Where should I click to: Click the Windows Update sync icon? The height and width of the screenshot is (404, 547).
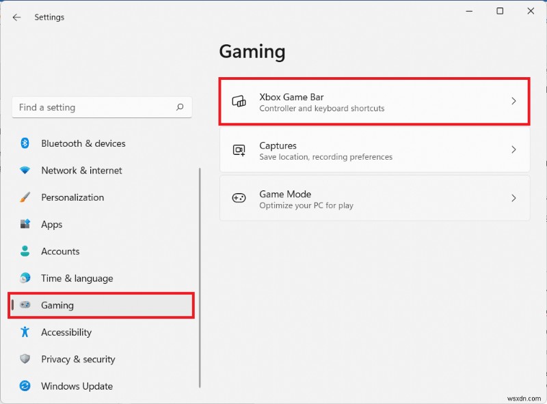click(25, 386)
